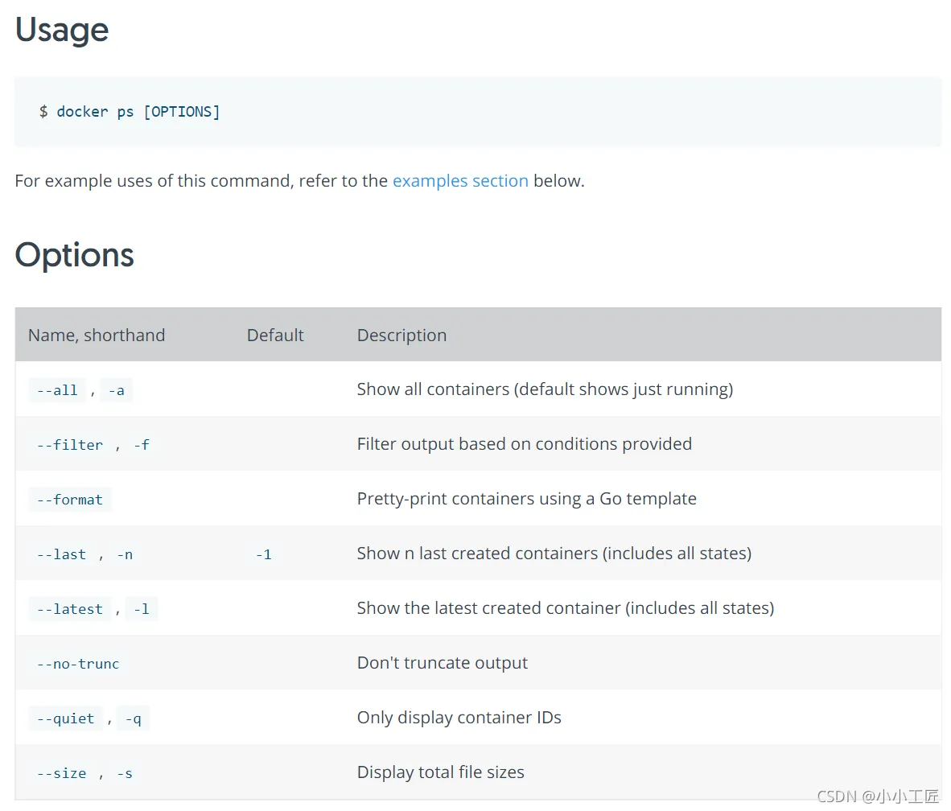The height and width of the screenshot is (811, 951).
Task: Click the -q shorthand tag
Action: pyautogui.click(x=134, y=718)
